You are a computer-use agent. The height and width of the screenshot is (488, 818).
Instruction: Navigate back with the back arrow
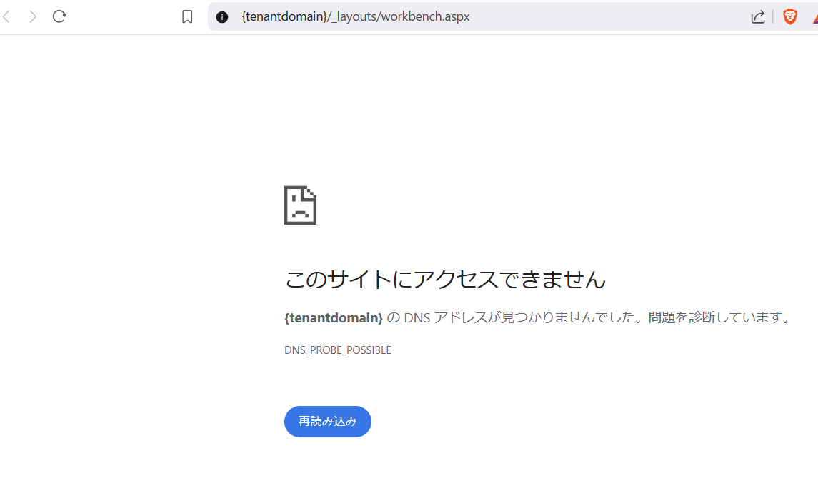(7, 16)
